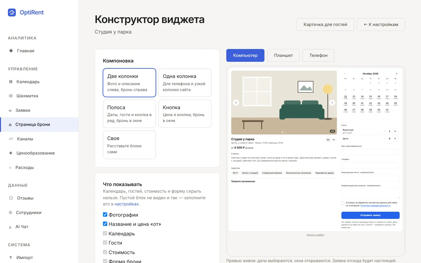Switch preview to the Планшет tab
Screen dimensions: 421x263
point(284,55)
